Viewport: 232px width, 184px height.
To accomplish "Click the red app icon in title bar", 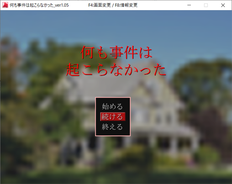I will click(x=5, y=5).
